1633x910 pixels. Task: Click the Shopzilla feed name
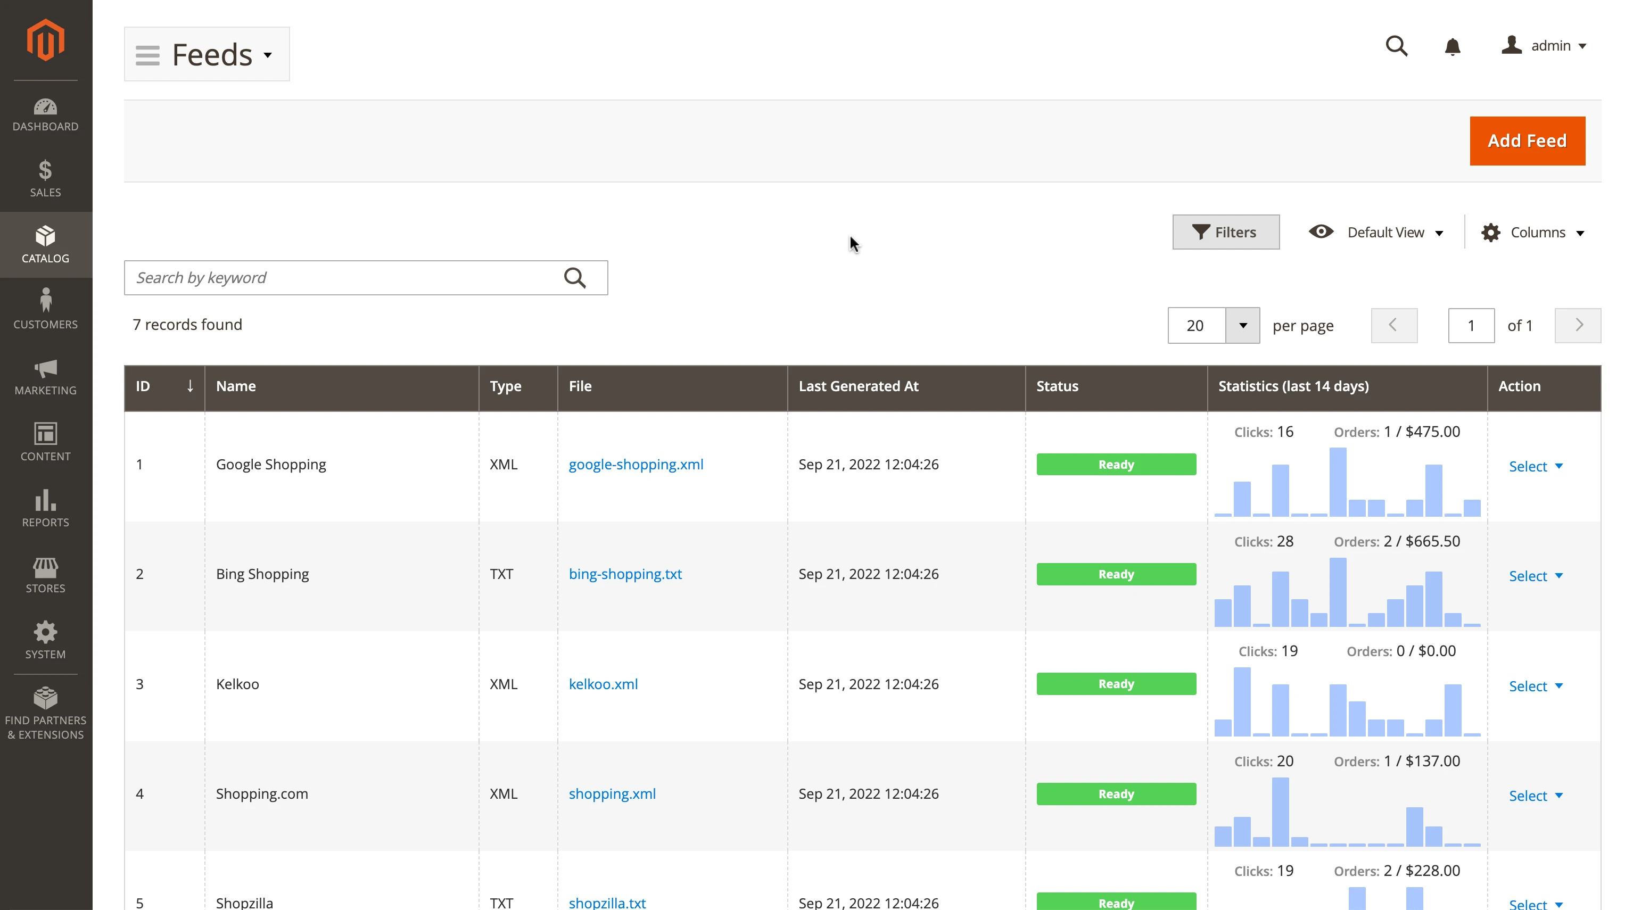click(x=244, y=903)
